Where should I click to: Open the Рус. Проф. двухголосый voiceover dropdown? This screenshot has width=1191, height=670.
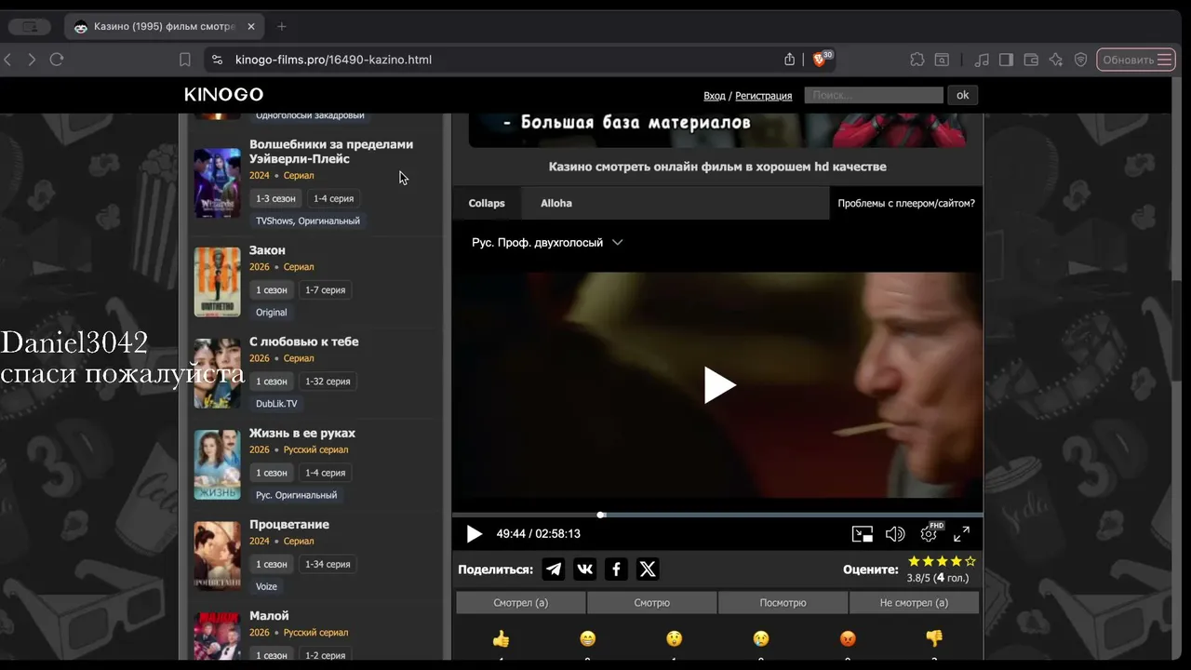click(x=547, y=243)
